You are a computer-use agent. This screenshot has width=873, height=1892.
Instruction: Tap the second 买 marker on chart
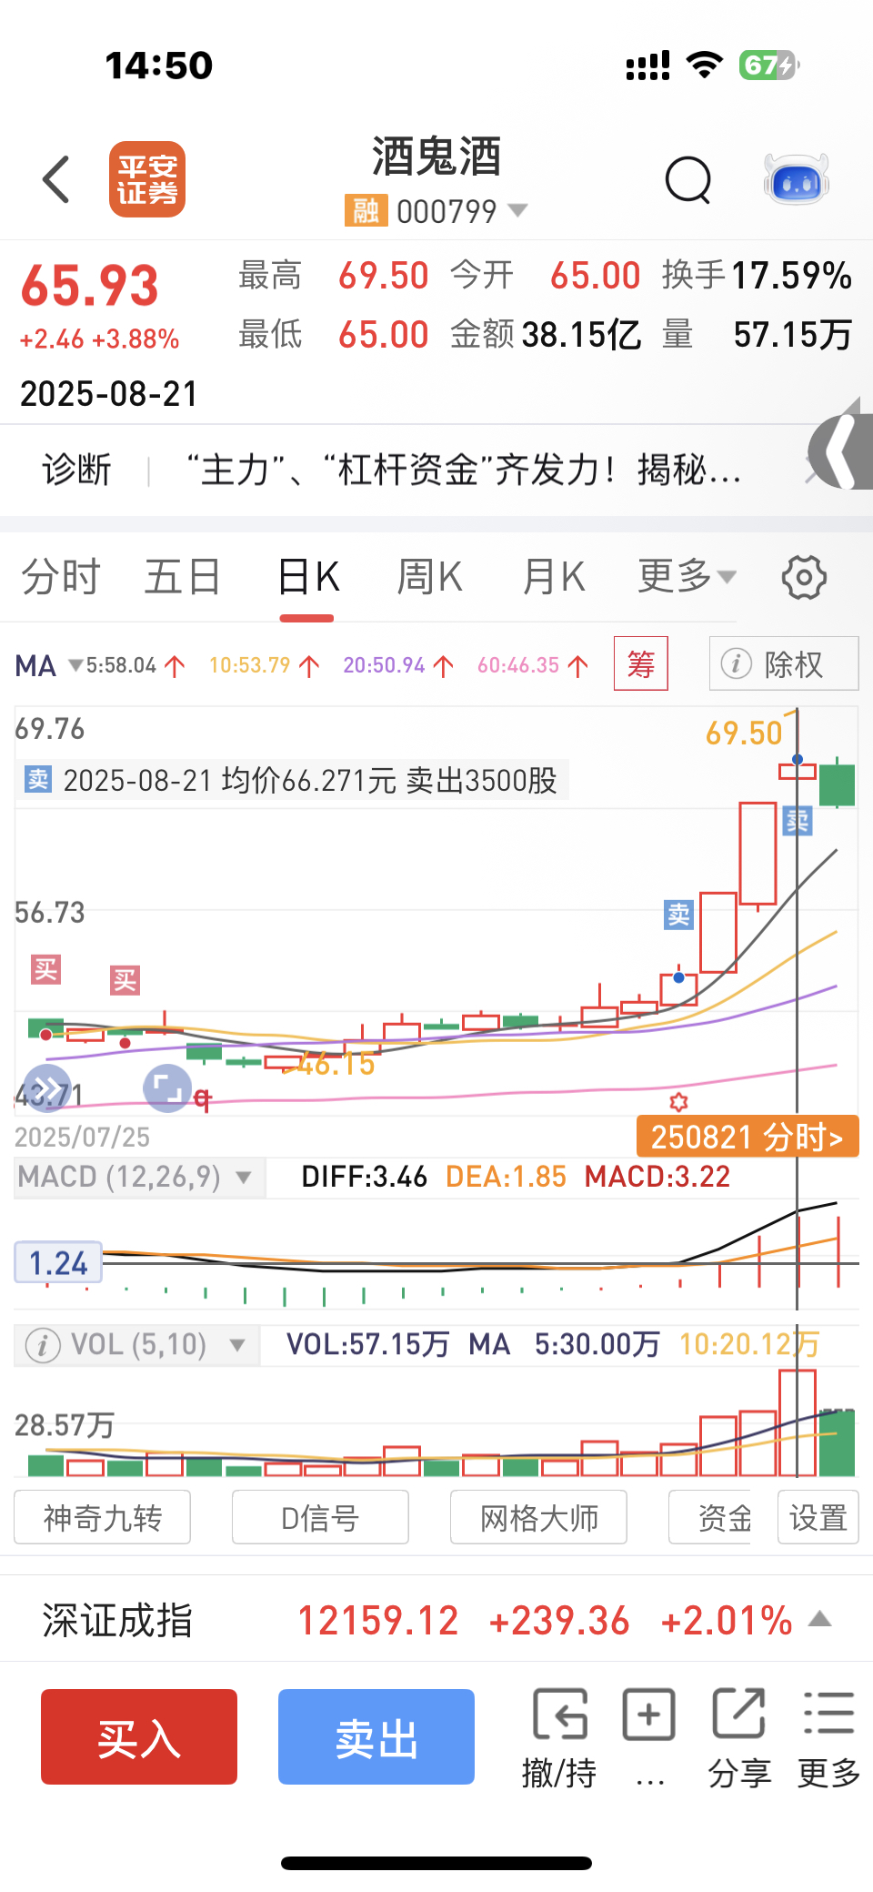[x=125, y=980]
